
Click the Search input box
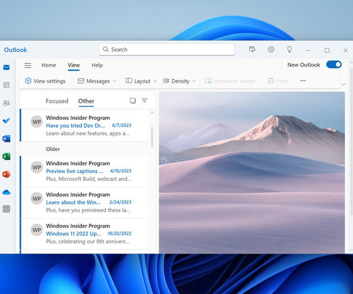[167, 49]
